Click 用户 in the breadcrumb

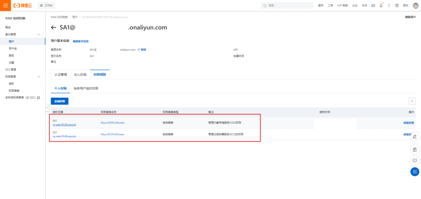pos(75,17)
